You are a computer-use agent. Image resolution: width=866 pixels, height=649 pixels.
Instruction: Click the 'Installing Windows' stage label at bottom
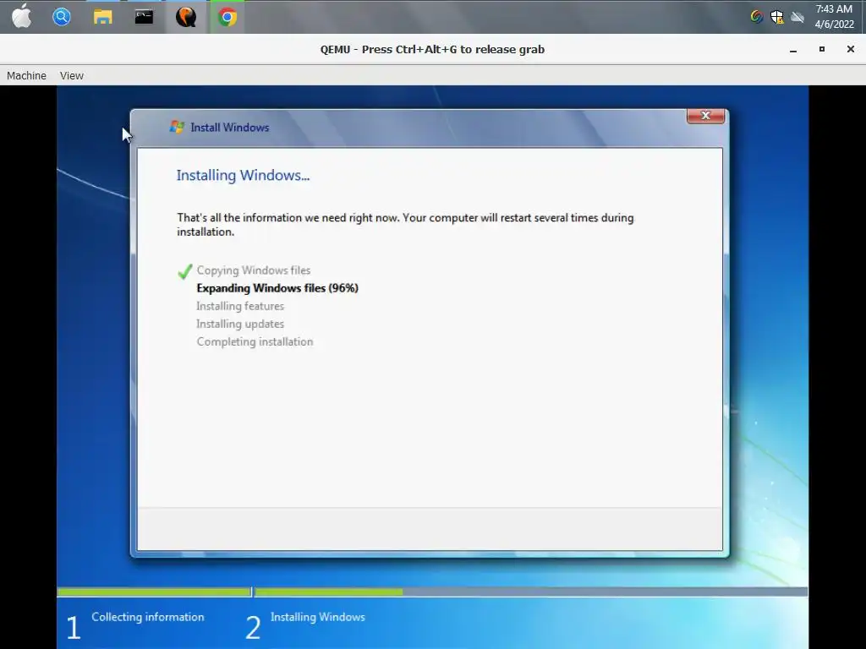coord(318,617)
